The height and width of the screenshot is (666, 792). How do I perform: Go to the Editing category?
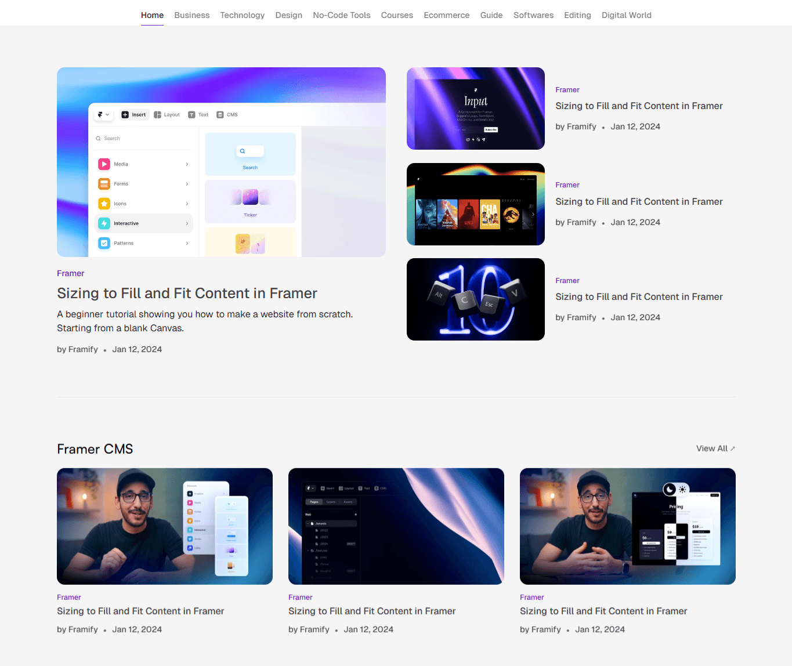click(577, 15)
